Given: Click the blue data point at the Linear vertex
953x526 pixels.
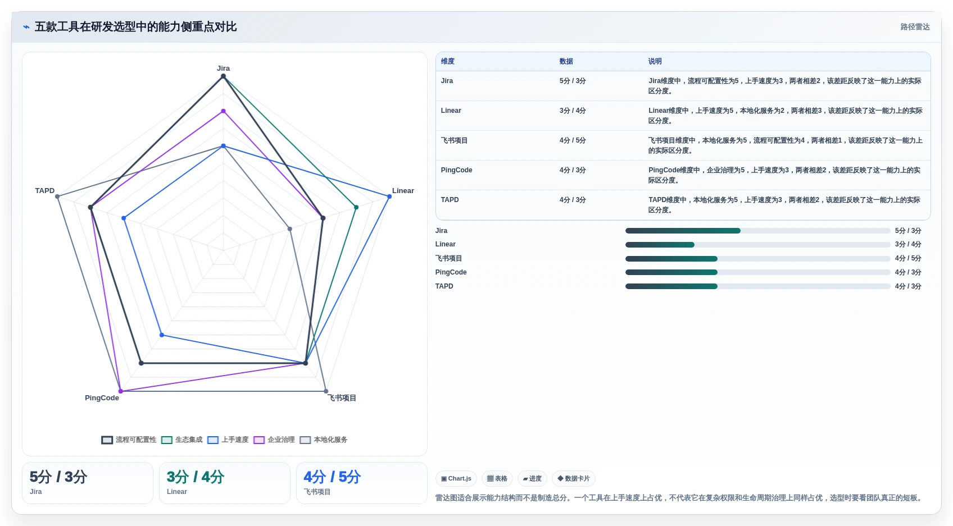Looking at the screenshot, I should point(389,196).
